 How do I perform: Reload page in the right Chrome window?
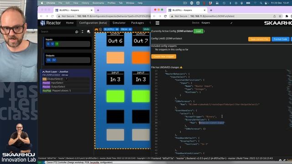click(165, 16)
